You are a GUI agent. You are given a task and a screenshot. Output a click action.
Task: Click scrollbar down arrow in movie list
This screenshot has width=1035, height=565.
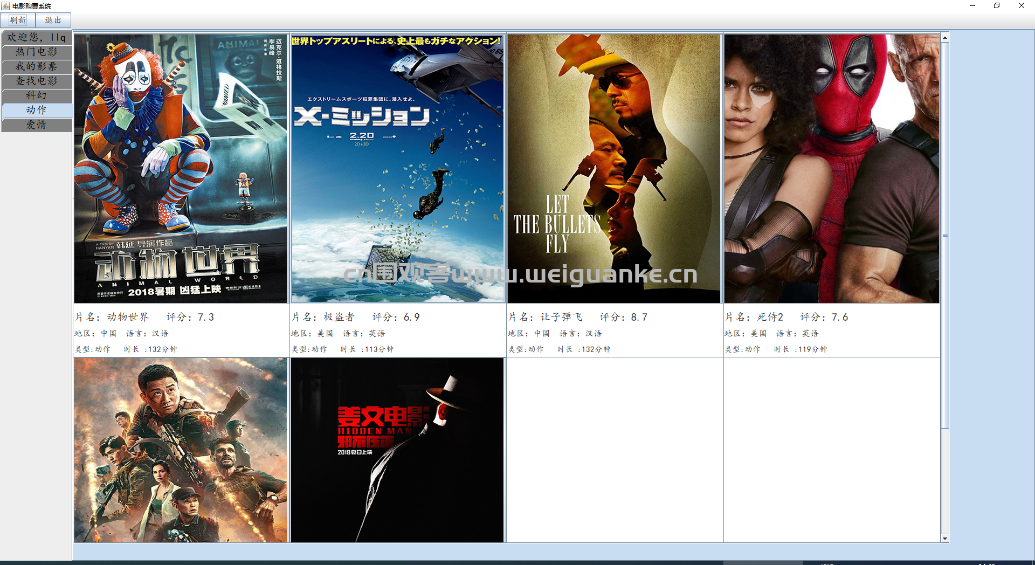945,538
